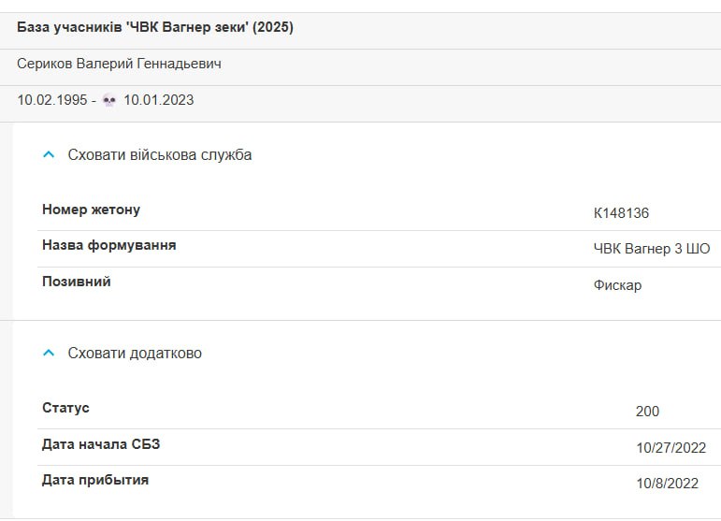This screenshot has width=721, height=521.
Task: Click the 'Дата начала СБЗ' label
Action: point(101,444)
